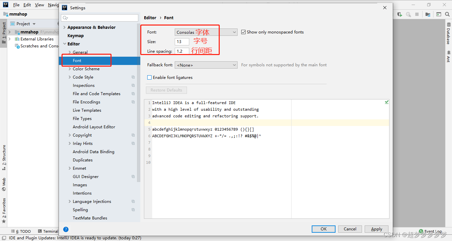This screenshot has width=452, height=241.
Task: Expand the General node arrow
Action: 69,52
